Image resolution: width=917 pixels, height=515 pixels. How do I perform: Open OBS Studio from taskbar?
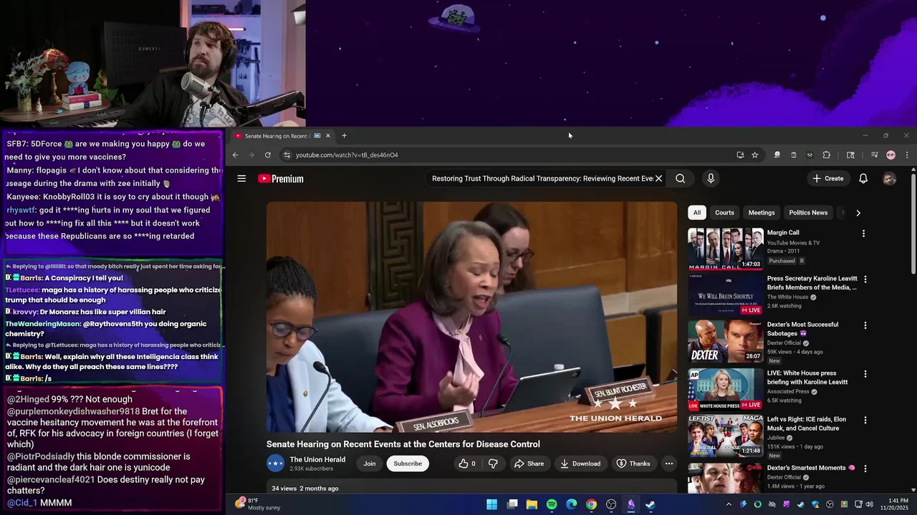[611, 504]
